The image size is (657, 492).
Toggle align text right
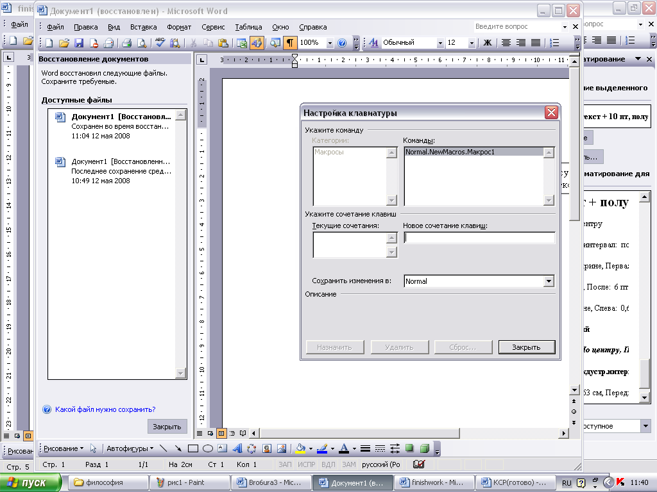[x=521, y=43]
